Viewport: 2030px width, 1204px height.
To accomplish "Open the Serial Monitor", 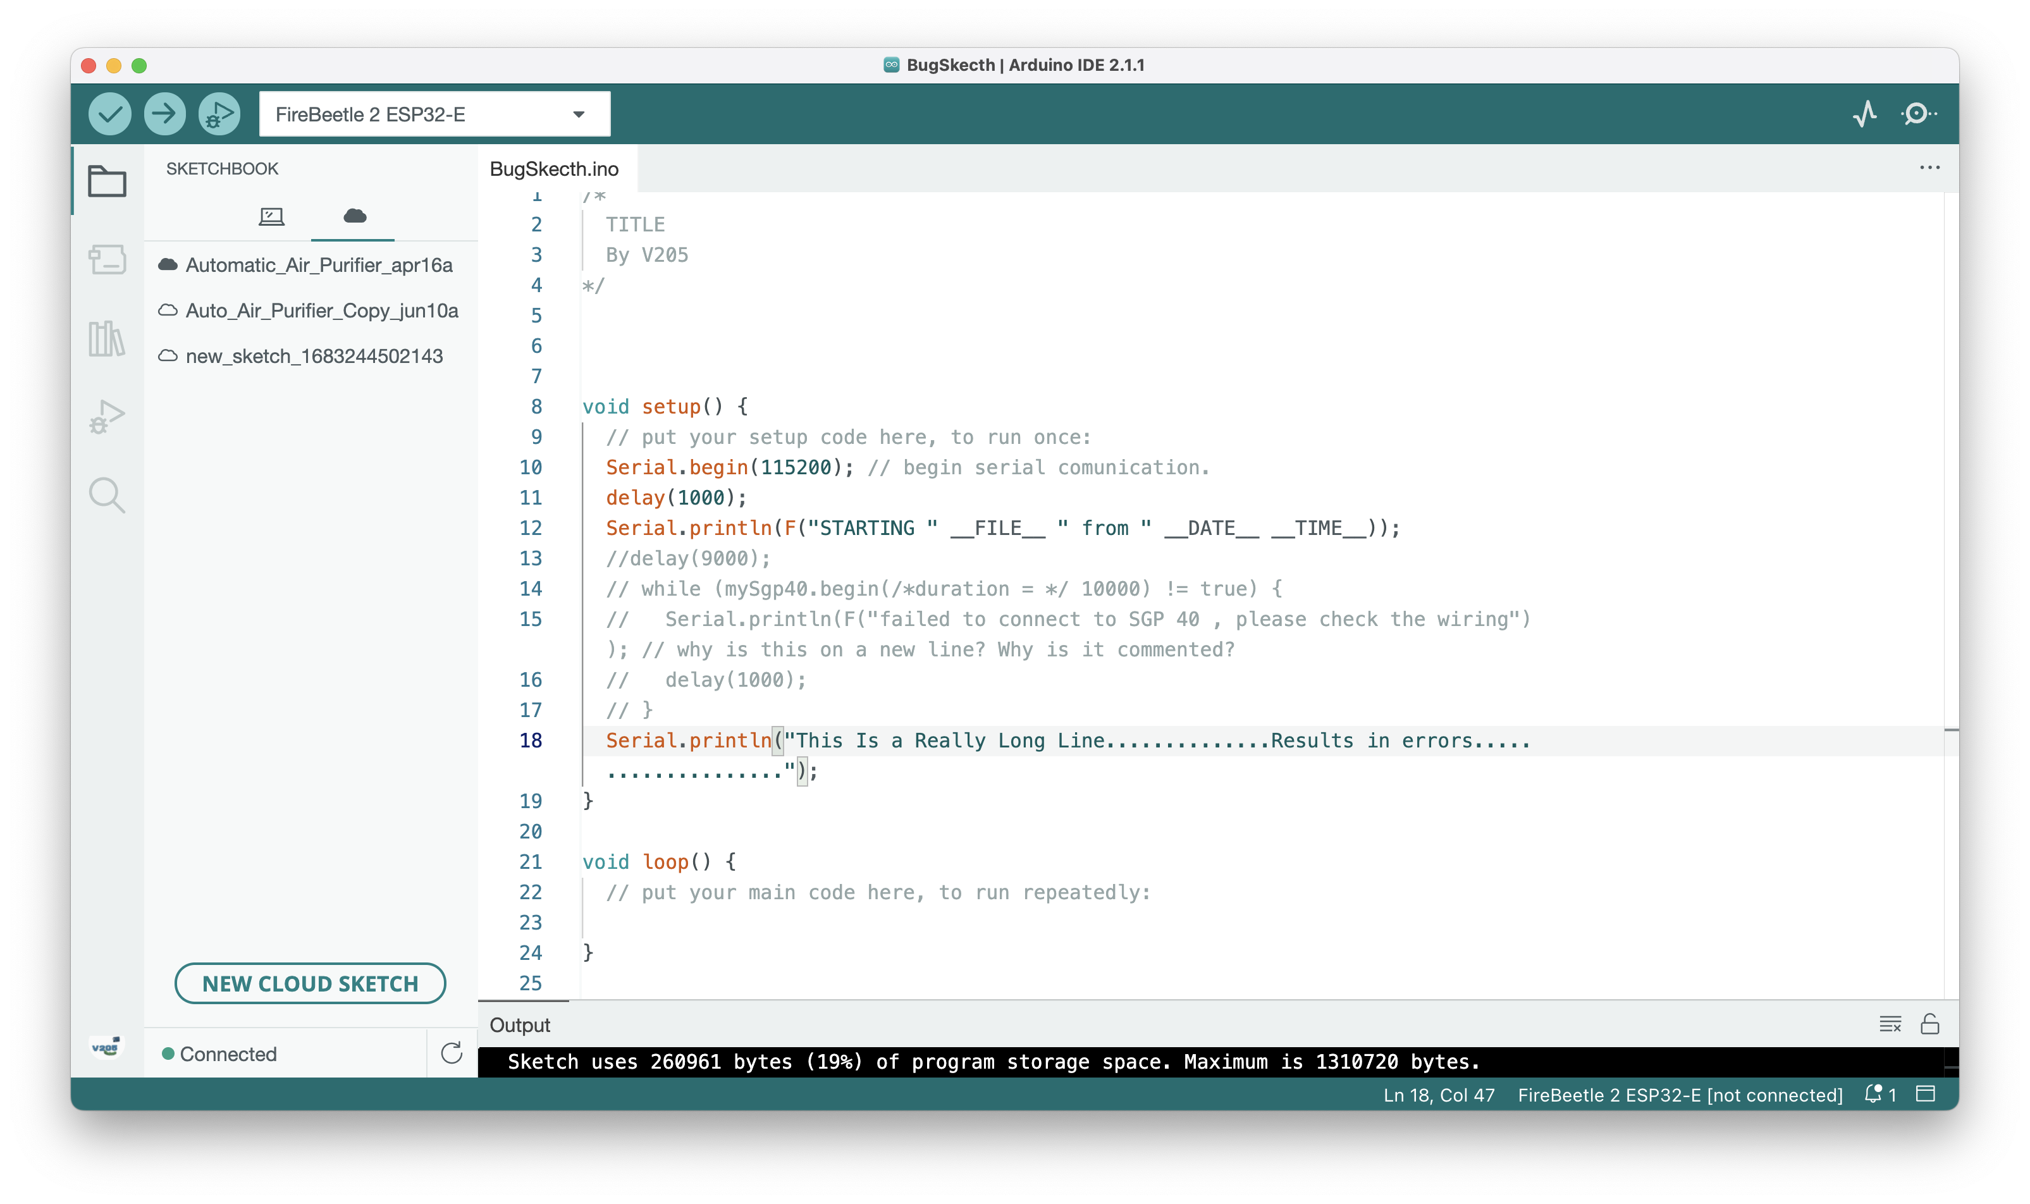I will (1918, 114).
